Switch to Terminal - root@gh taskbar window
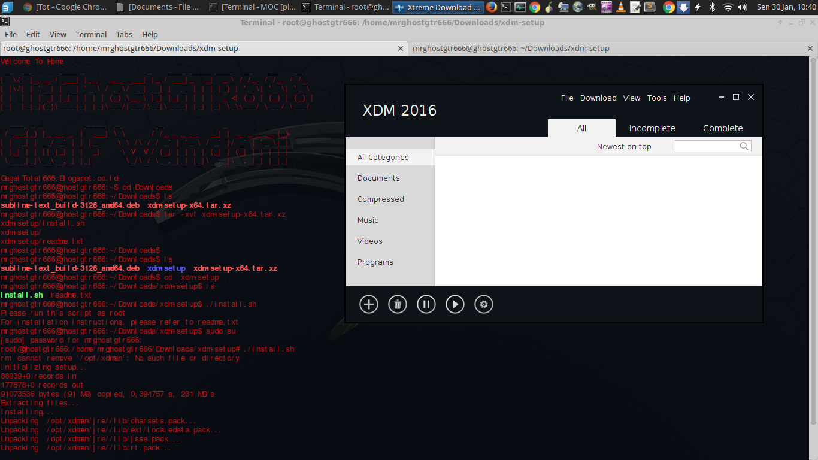This screenshot has width=818, height=460. coord(345,7)
